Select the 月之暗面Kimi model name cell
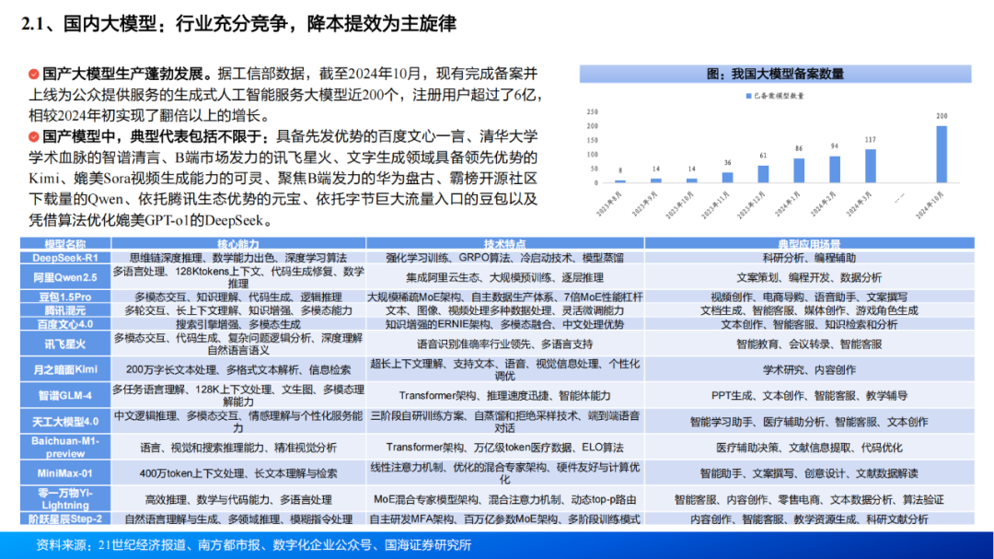 (x=65, y=369)
